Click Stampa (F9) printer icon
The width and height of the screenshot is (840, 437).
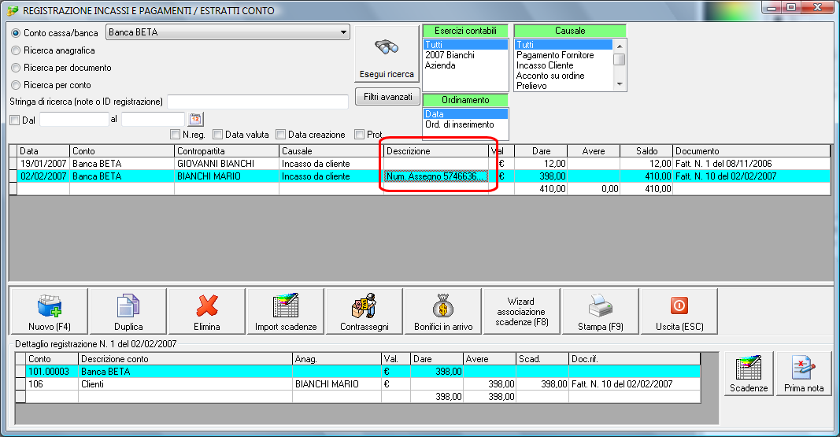tap(601, 306)
